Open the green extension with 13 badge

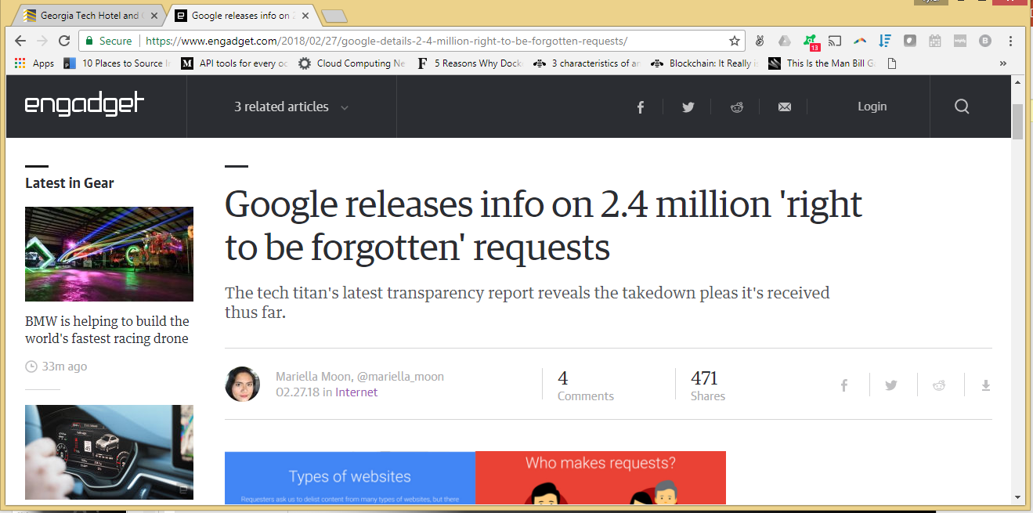811,42
